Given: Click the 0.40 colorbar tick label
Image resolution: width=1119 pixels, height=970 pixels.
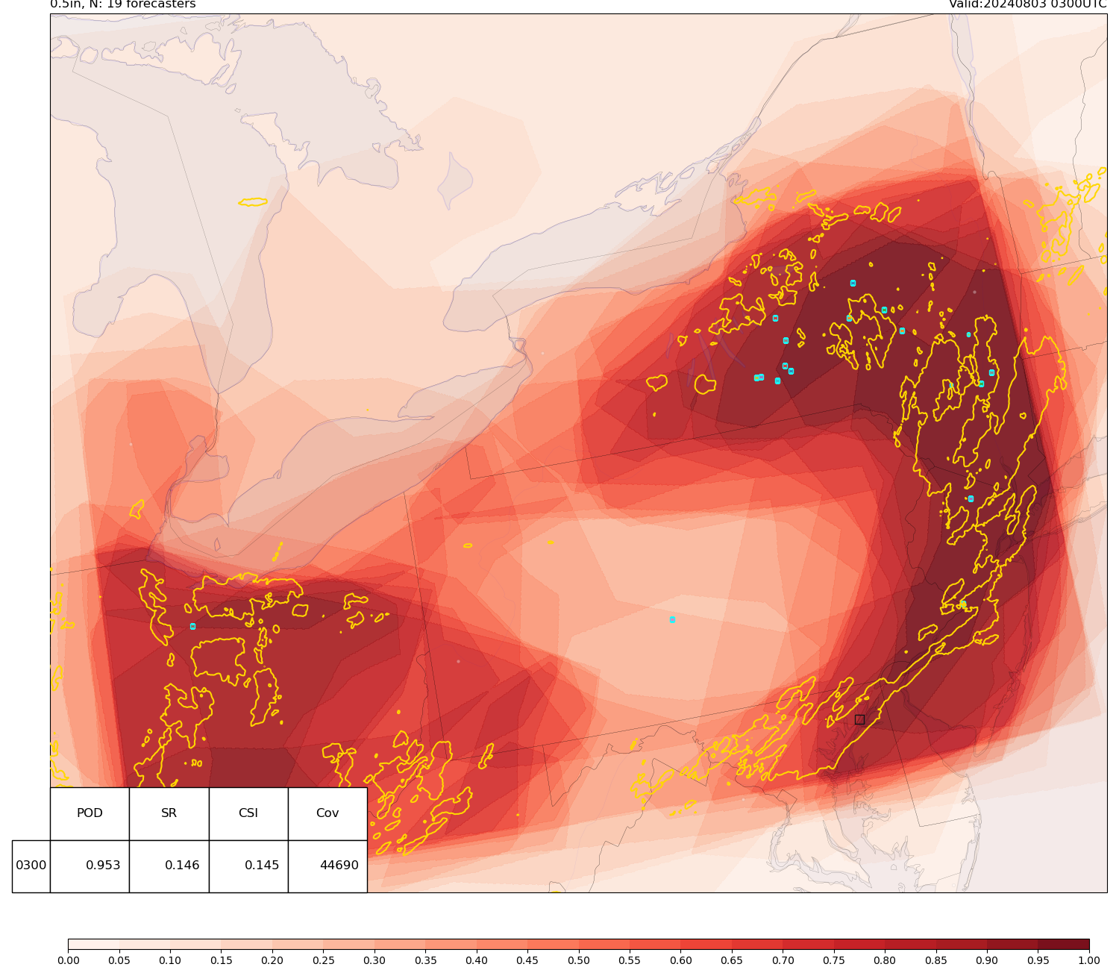Looking at the screenshot, I should 477,960.
